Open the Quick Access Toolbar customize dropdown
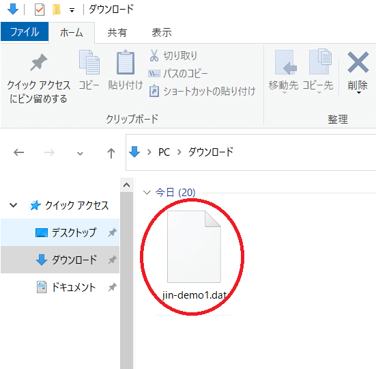 pyautogui.click(x=72, y=10)
